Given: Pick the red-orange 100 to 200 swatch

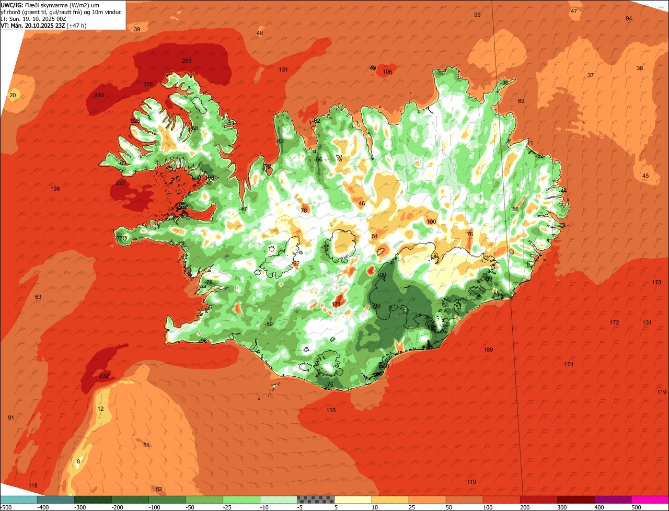Looking at the screenshot, I should (x=502, y=499).
